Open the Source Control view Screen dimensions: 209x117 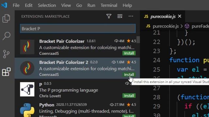pos(6,54)
